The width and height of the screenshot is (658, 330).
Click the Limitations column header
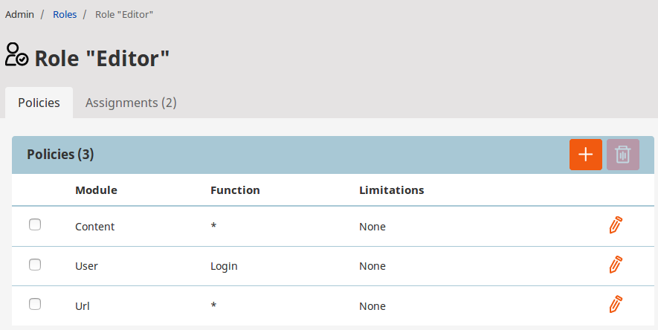(391, 190)
